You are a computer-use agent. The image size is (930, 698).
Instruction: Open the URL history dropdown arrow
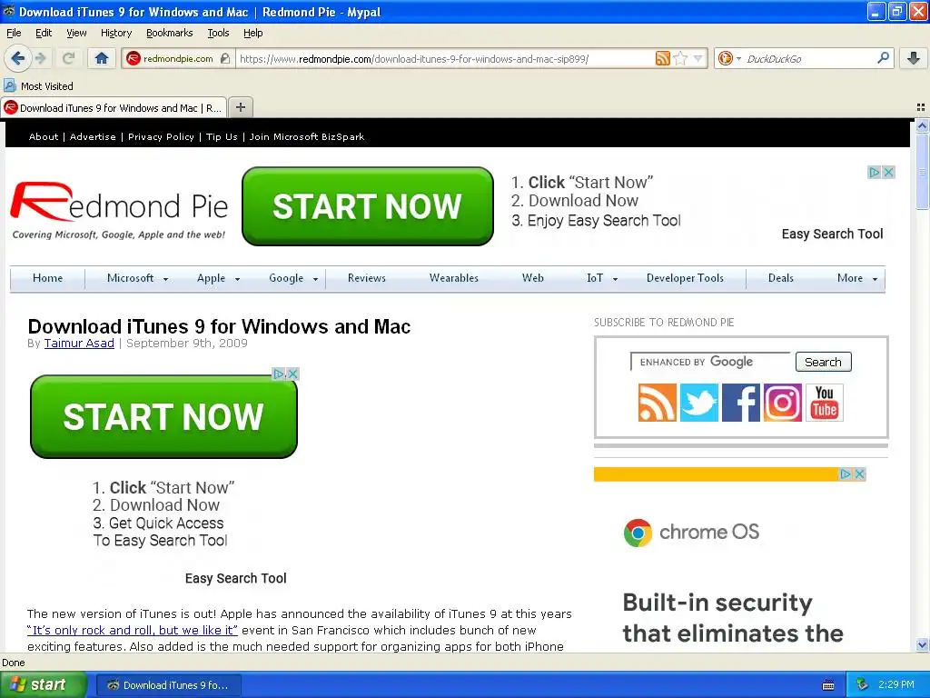tap(698, 58)
